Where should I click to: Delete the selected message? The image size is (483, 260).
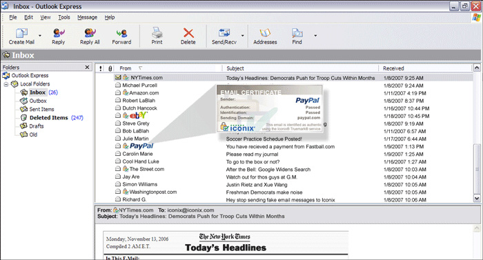[x=188, y=36]
